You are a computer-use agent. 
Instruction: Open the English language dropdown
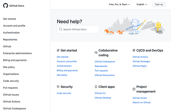(x=142, y=5)
